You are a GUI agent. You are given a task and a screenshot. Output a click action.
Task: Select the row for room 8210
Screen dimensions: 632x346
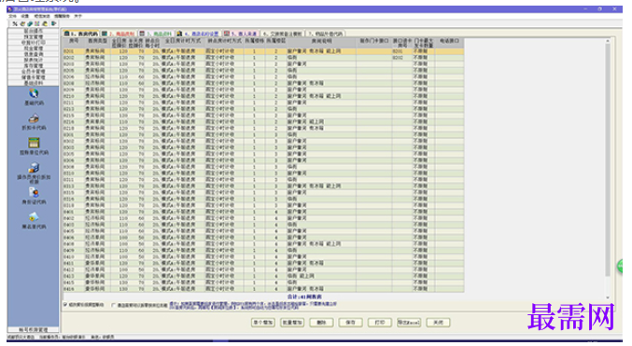click(x=263, y=96)
